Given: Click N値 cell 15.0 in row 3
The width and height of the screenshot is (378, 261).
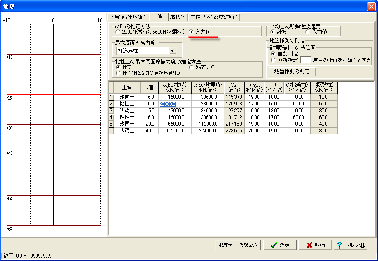Looking at the screenshot, I should [149, 111].
